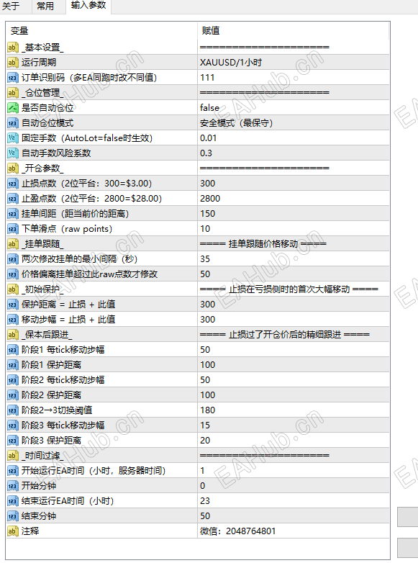Image resolution: width=418 pixels, height=563 pixels.
Task: Edit the 结束分钟 value 50
Action: click(293, 516)
